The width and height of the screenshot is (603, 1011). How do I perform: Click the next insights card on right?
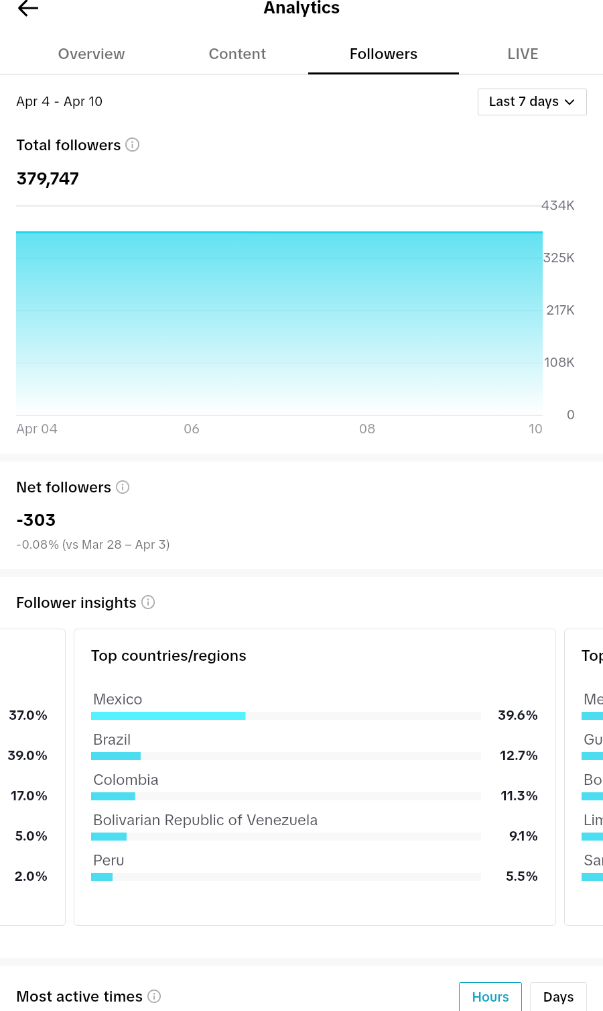(x=584, y=777)
